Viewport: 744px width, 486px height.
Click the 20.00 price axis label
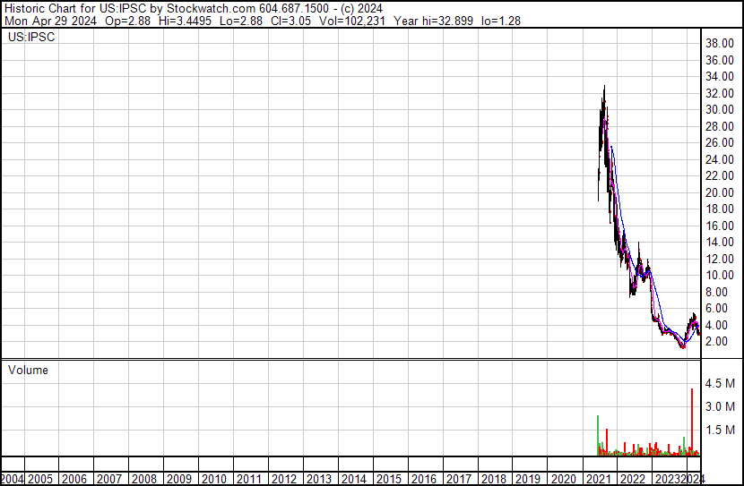point(718,192)
